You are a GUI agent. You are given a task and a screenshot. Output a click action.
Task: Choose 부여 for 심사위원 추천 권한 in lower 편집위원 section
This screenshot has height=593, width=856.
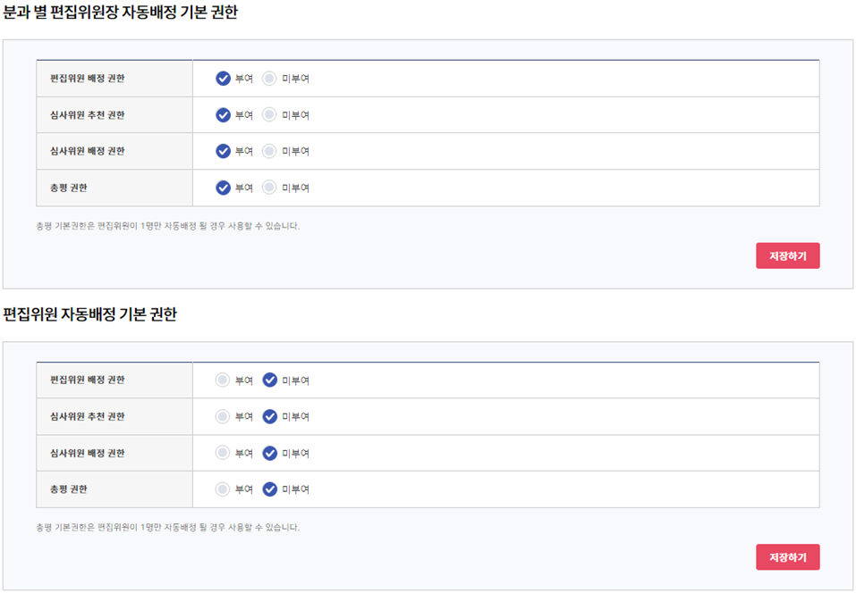pyautogui.click(x=223, y=416)
